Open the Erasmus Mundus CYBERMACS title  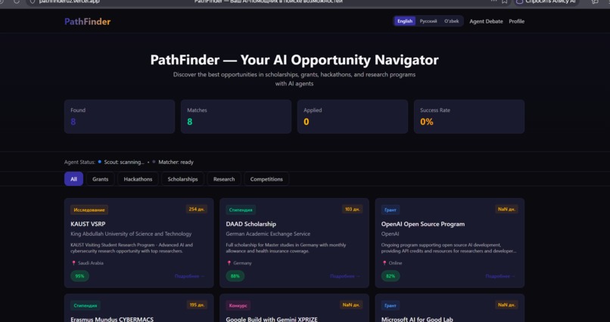[x=112, y=319]
